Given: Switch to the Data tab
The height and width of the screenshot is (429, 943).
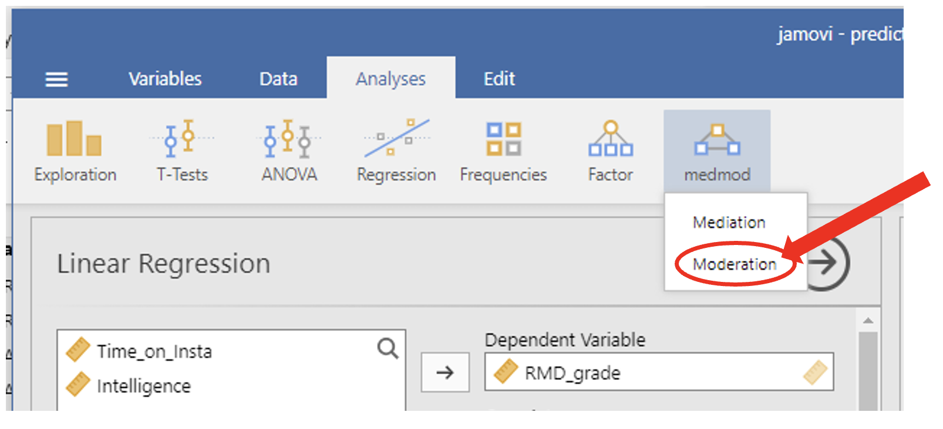Looking at the screenshot, I should 278,79.
